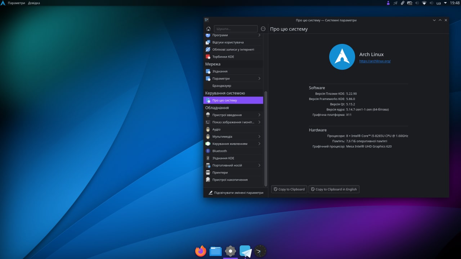Expand the Програми submenu arrow
This screenshot has height=259, width=461.
click(259, 35)
